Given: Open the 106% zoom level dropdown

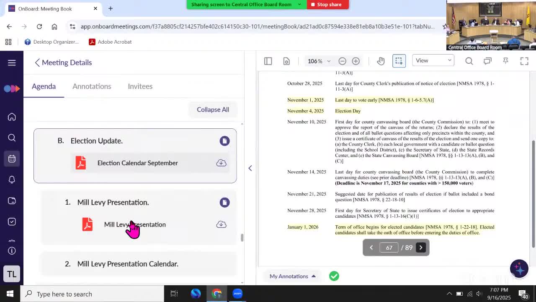Looking at the screenshot, I should (319, 61).
